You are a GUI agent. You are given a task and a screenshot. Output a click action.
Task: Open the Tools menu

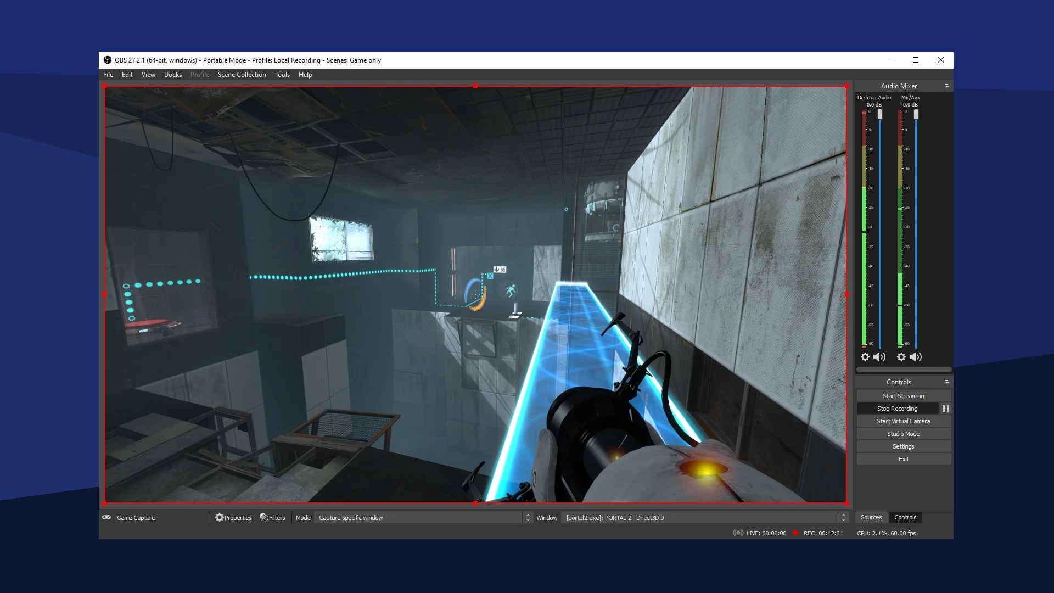click(x=282, y=75)
